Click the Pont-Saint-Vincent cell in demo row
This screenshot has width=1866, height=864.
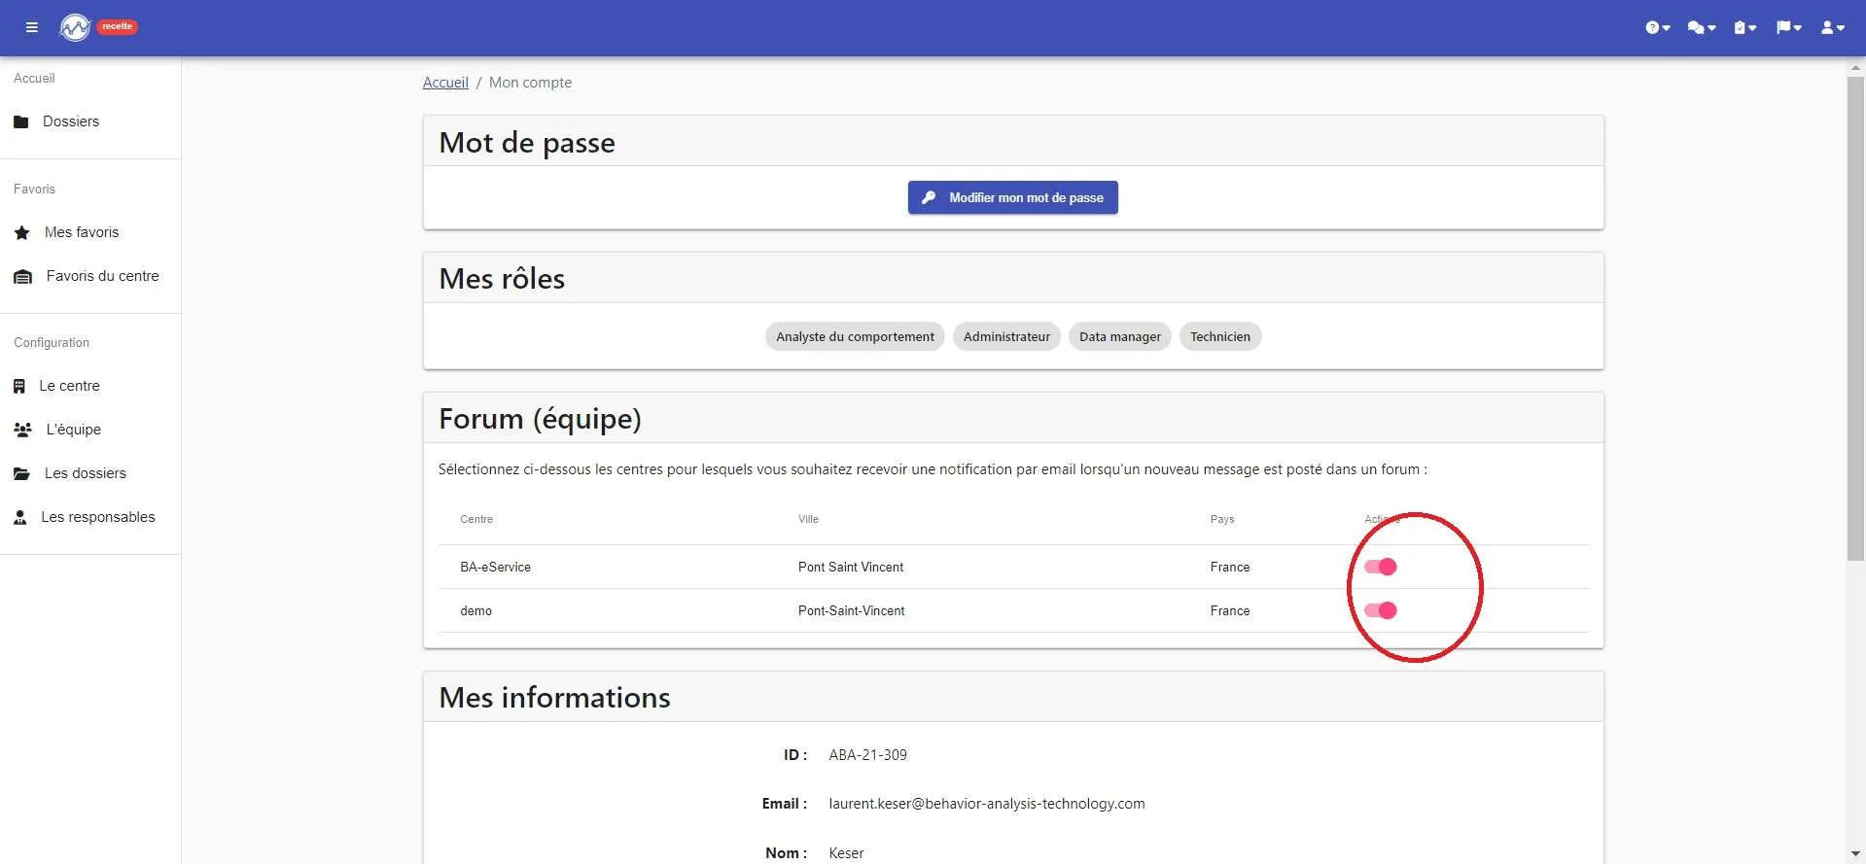(x=852, y=610)
